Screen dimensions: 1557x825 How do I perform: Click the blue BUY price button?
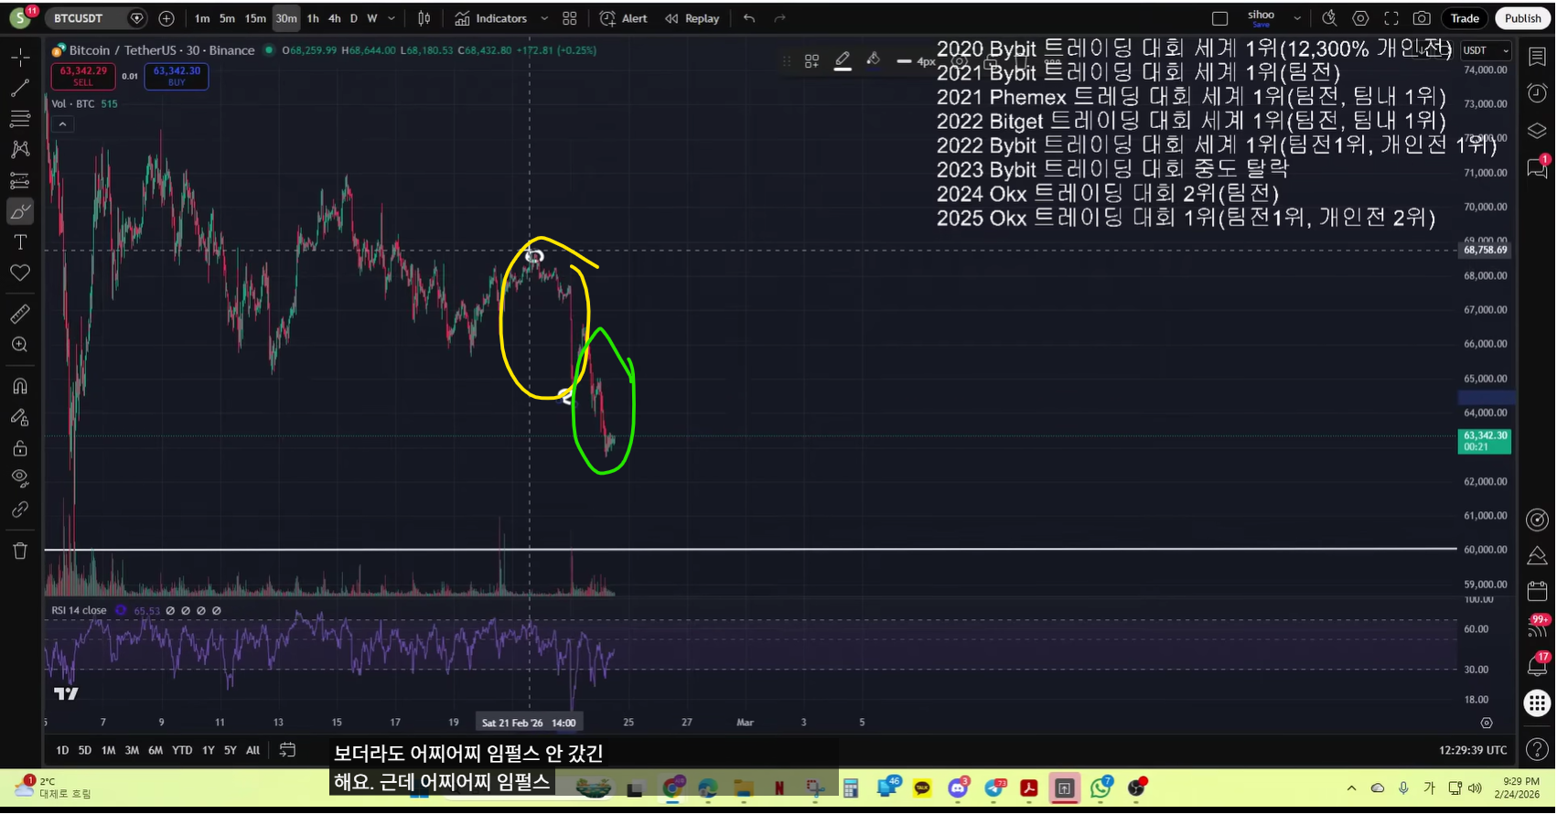coord(177,76)
